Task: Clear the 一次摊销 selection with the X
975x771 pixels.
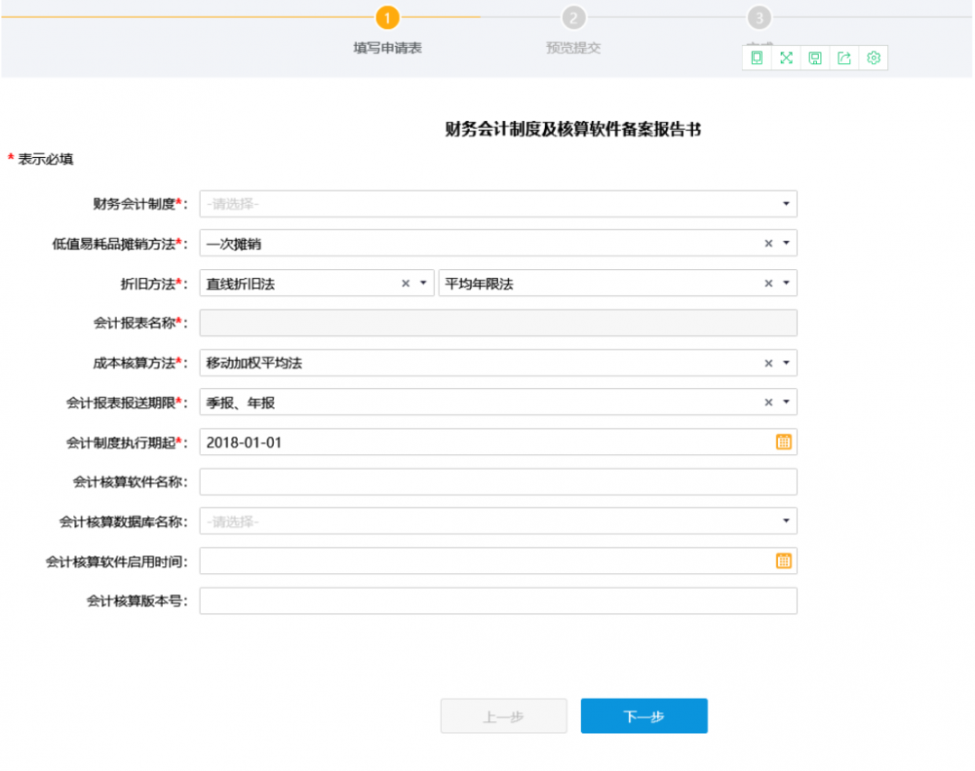Action: 768,244
